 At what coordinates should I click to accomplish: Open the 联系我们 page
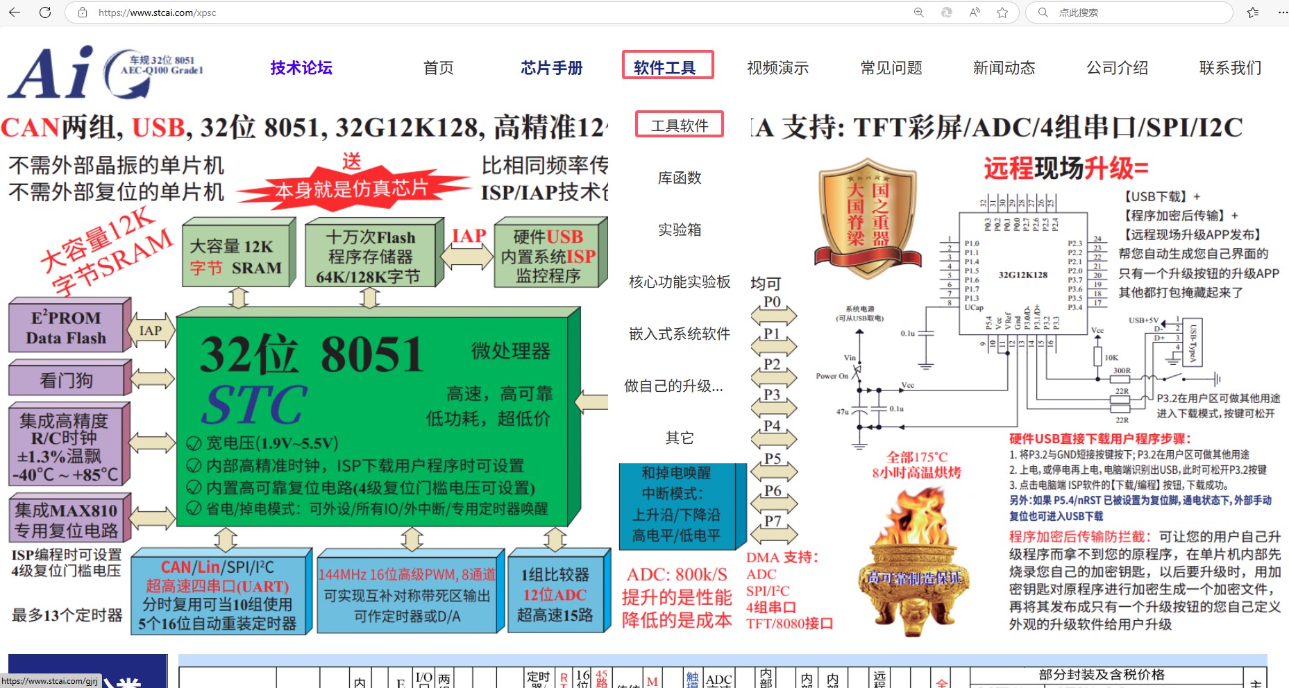(1231, 68)
